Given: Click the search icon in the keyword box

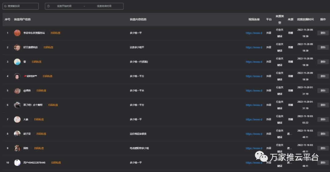Looking at the screenshot, I should point(5,6).
